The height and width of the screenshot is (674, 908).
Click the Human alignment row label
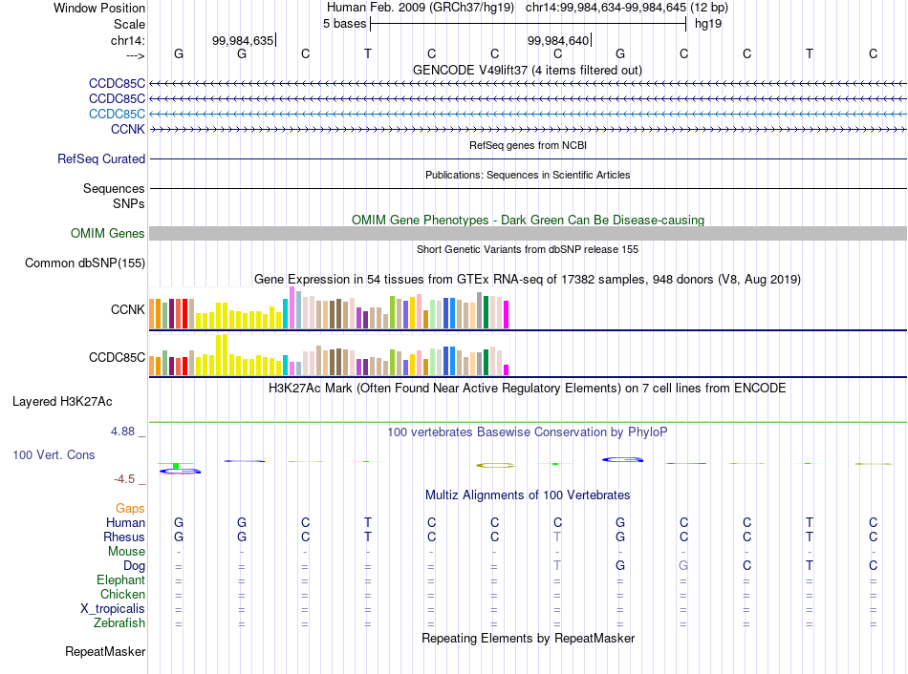[125, 522]
